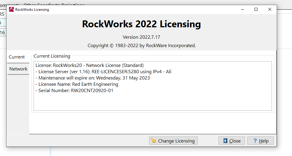Click the Maintenance will expire line
Viewport: 292px width, 156px height.
point(92,78)
